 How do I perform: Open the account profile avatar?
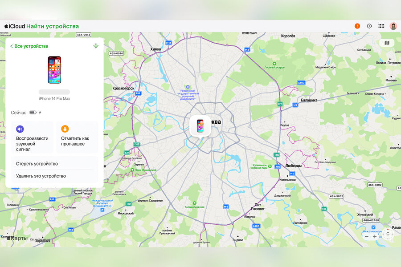coord(393,26)
